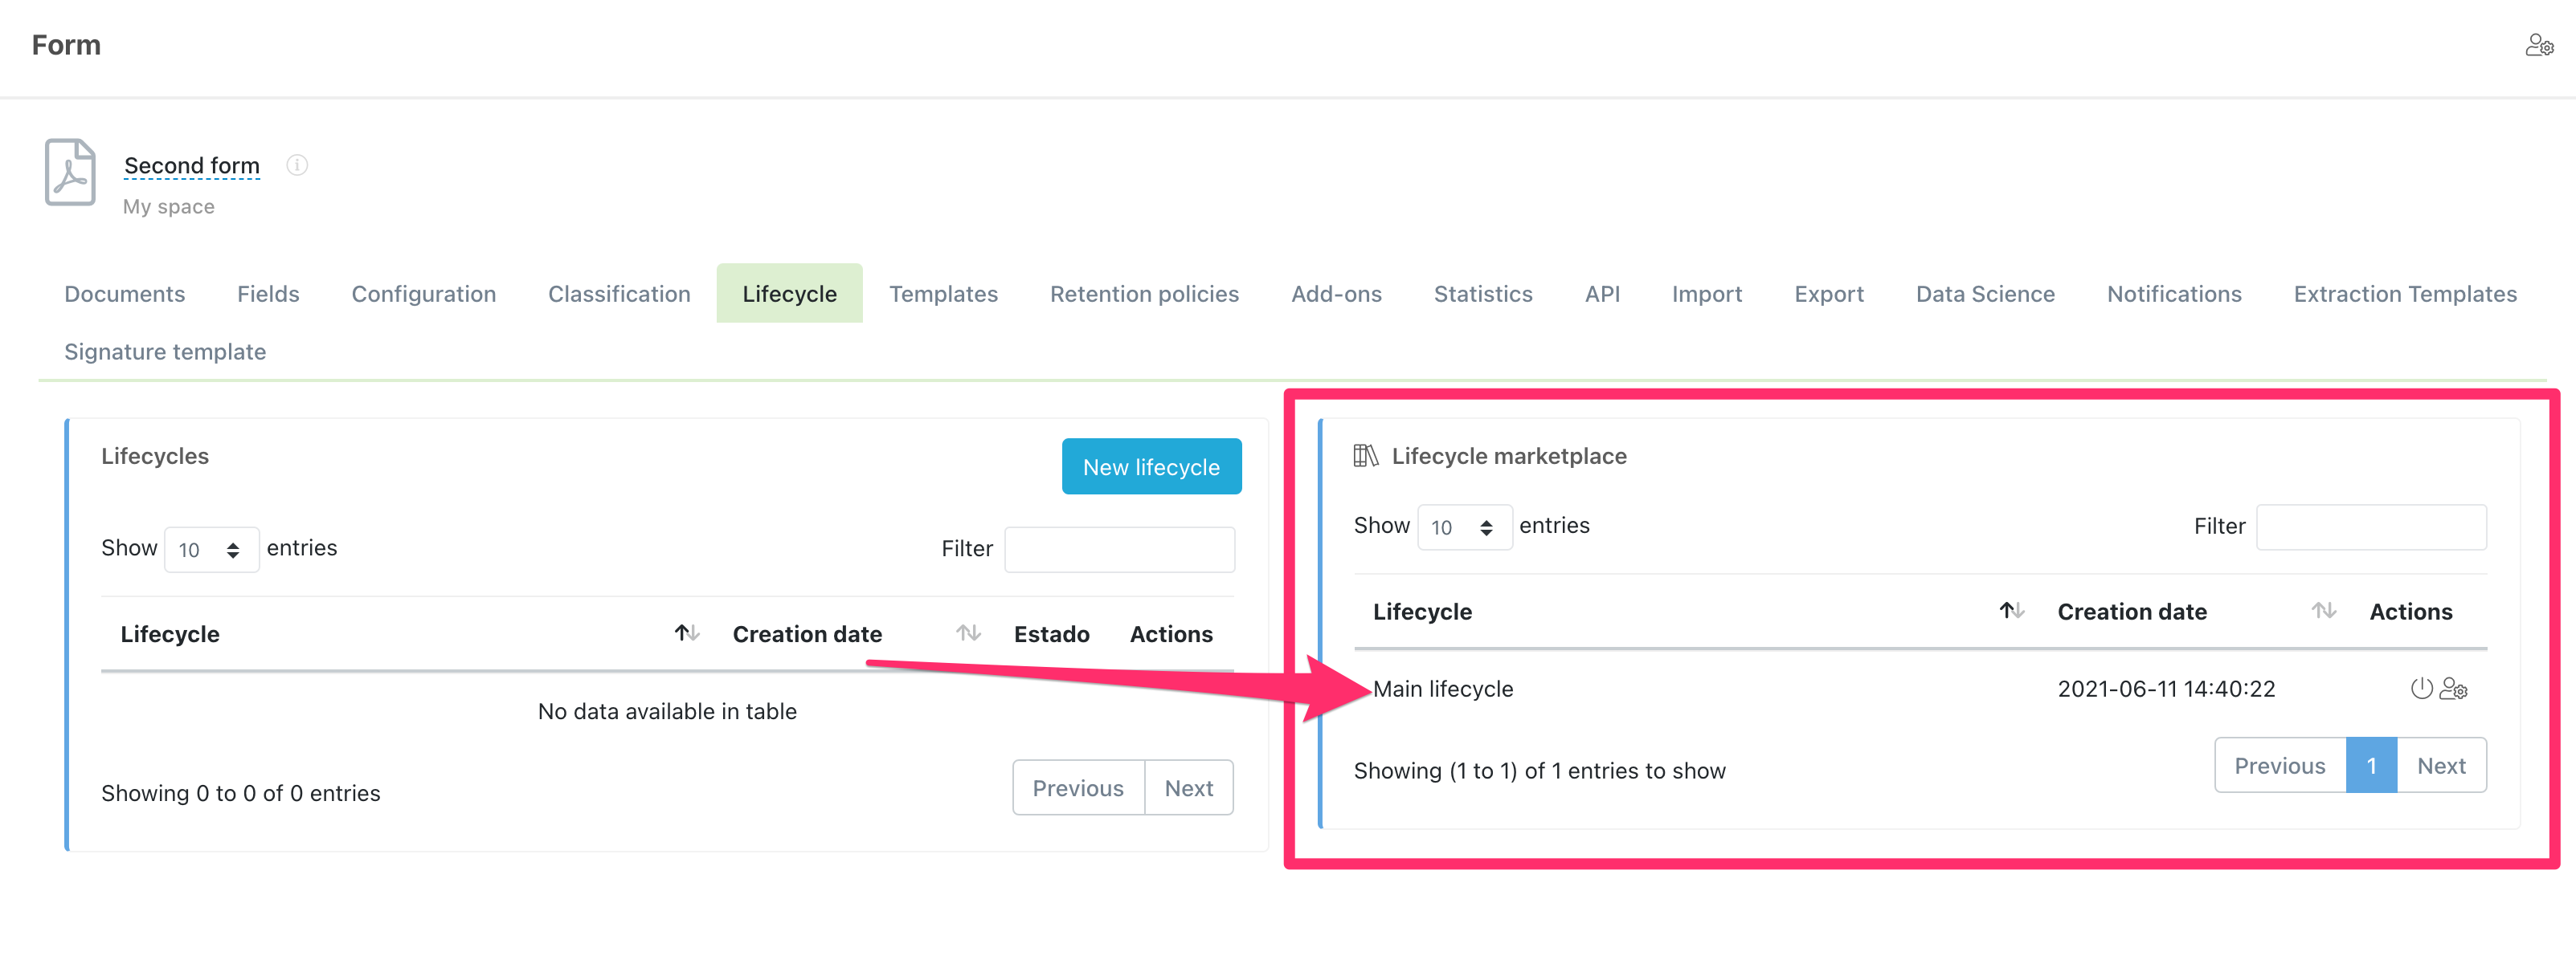Focus the Filter field in marketplace panel

pyautogui.click(x=2371, y=527)
